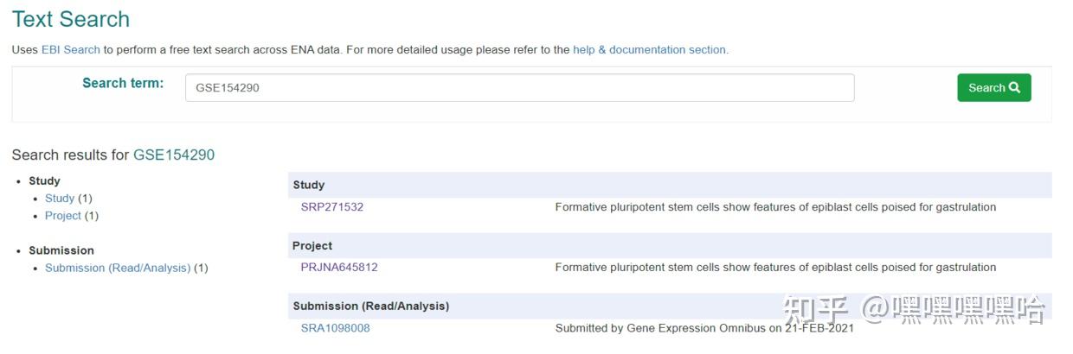Open project accession PRJNA645812

coord(339,268)
